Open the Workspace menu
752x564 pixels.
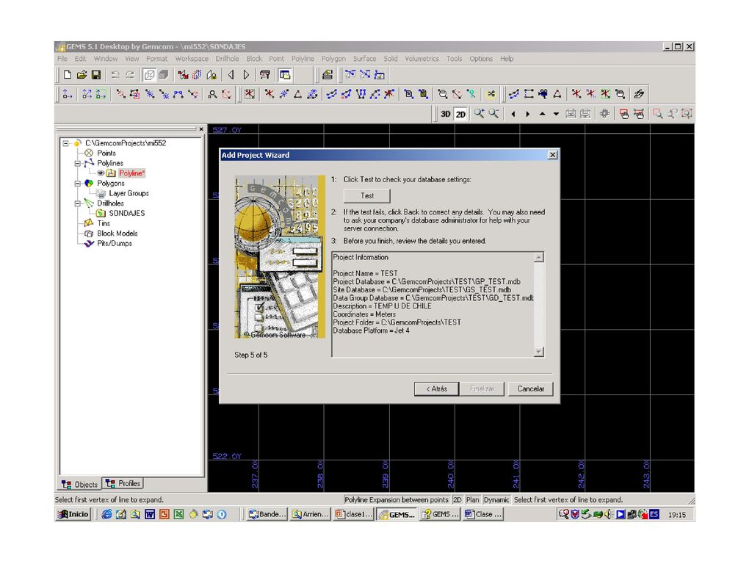(x=192, y=59)
